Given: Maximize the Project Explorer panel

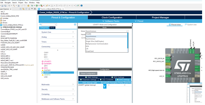Looking at the screenshot, I should (x=35, y=9).
